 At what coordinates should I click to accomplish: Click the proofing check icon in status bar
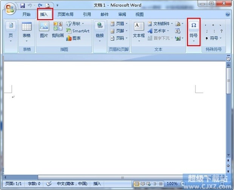49,184
